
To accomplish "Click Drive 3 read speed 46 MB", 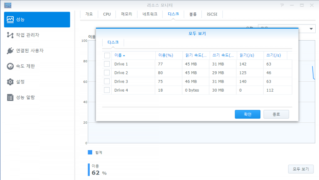I will (x=191, y=81).
